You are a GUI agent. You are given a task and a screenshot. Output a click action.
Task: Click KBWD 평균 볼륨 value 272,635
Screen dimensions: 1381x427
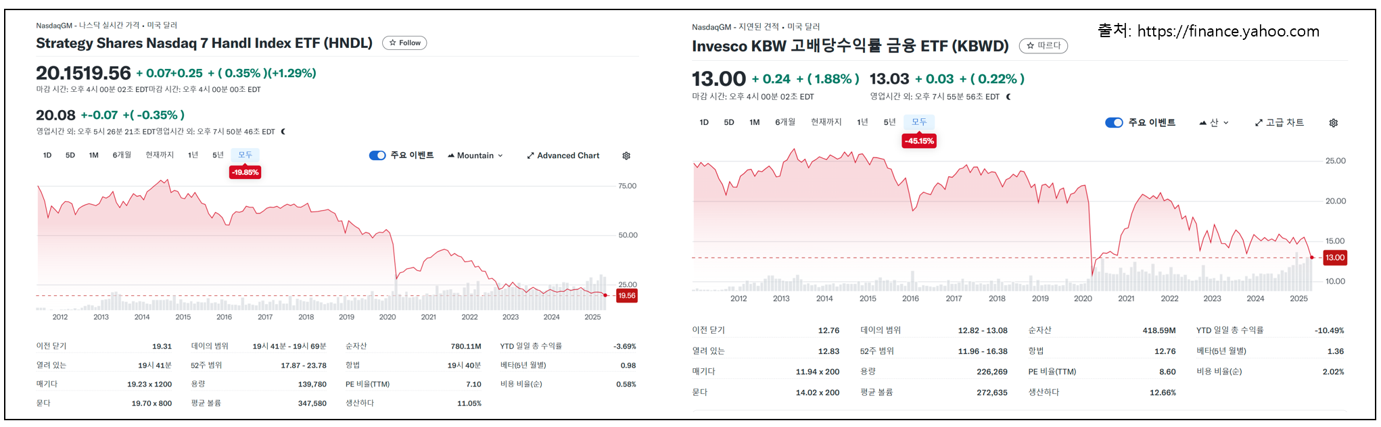(992, 393)
